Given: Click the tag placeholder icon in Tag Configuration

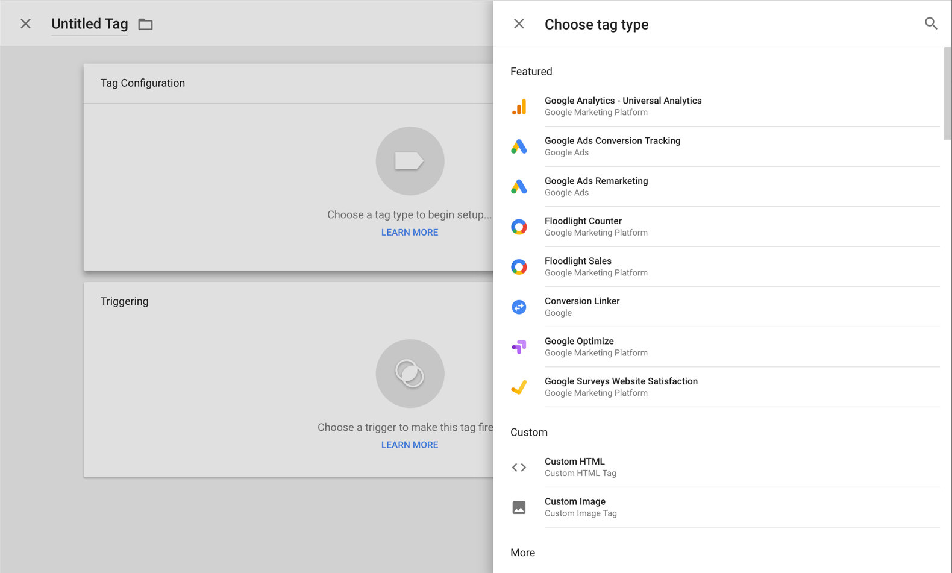Looking at the screenshot, I should [410, 161].
